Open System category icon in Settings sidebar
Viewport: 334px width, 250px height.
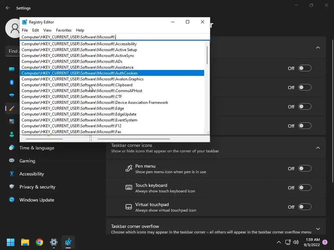(x=12, y=69)
